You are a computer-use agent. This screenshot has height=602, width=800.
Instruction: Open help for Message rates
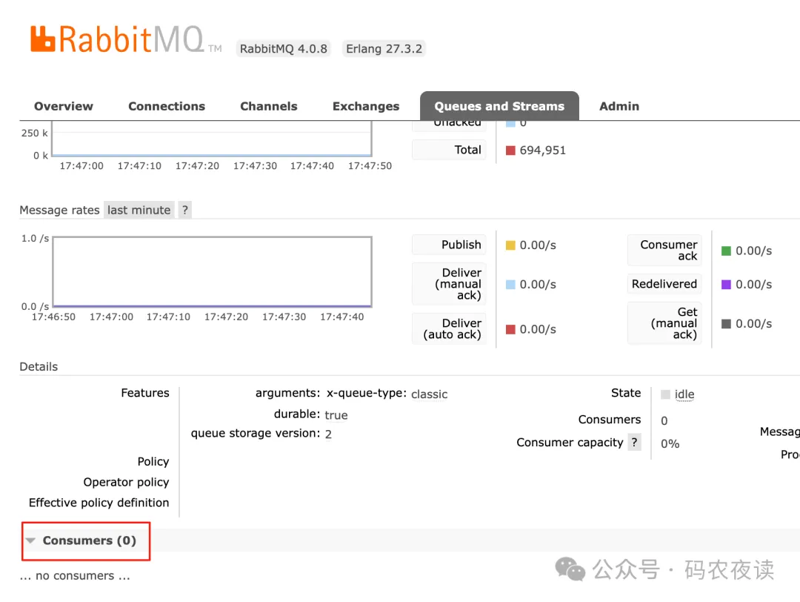[184, 210]
